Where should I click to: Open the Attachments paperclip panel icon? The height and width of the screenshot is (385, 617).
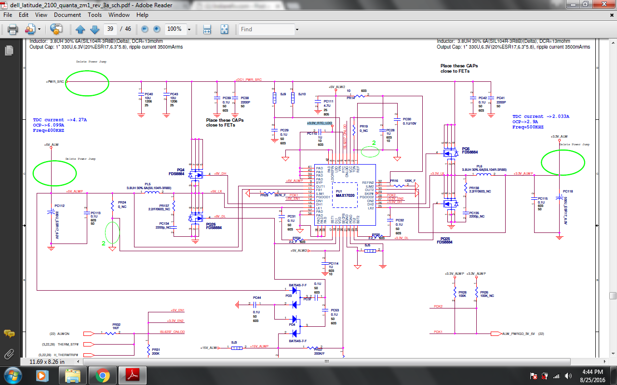[9, 354]
